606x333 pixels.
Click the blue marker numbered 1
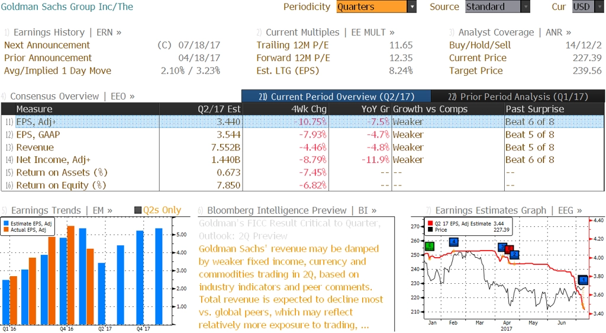coord(583,280)
